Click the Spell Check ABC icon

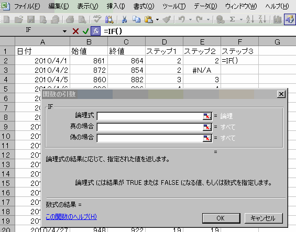(97, 19)
